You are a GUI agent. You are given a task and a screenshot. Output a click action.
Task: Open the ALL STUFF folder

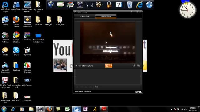[x=16, y=97]
